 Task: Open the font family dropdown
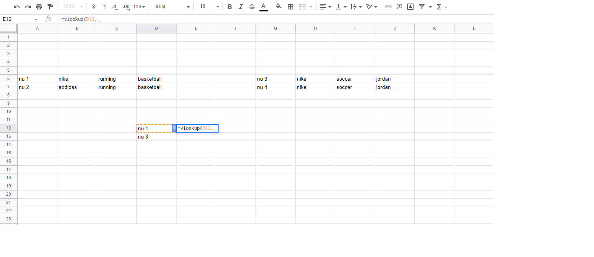tap(171, 7)
